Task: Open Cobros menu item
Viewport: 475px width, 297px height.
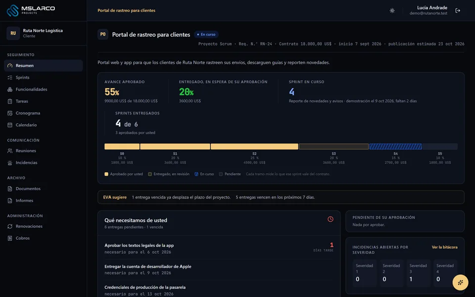Action: 44,238
